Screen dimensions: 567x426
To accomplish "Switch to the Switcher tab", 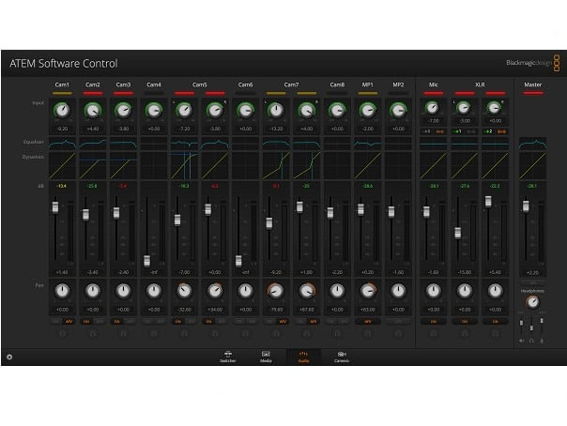I will 228,357.
